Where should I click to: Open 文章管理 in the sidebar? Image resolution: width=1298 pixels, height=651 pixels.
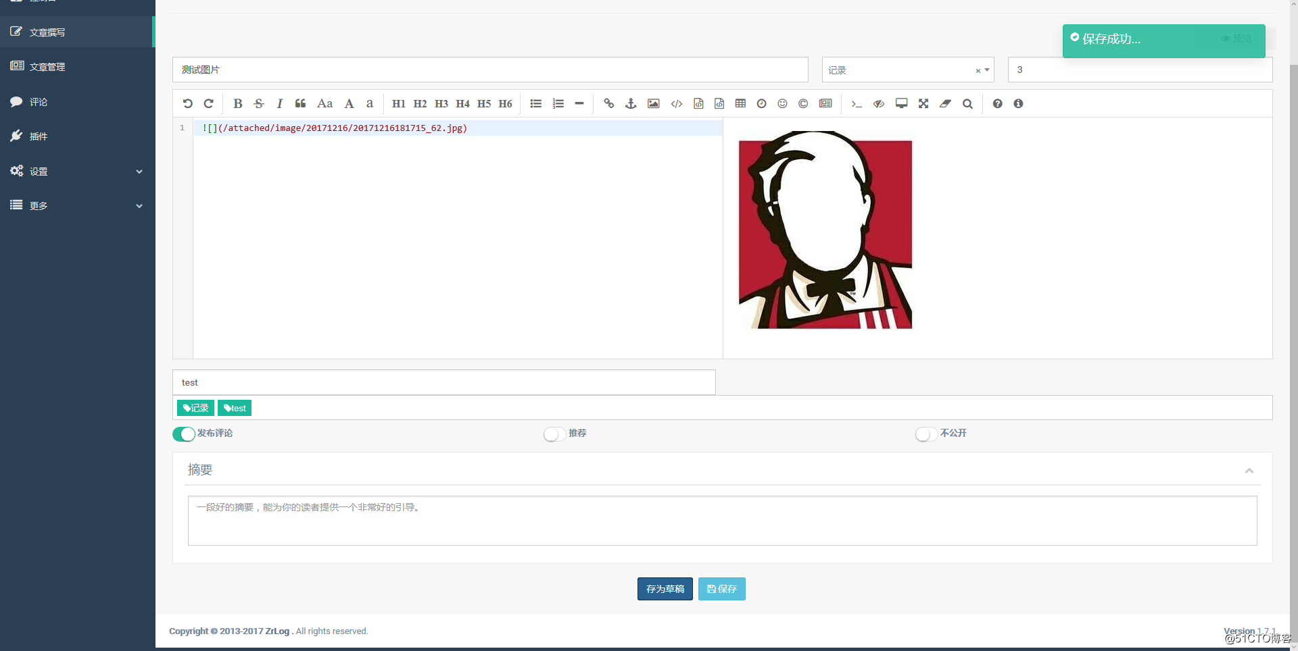(x=78, y=66)
